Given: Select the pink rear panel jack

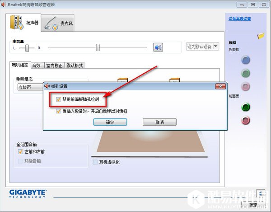Looking at the screenshot, I should (x=245, y=86).
